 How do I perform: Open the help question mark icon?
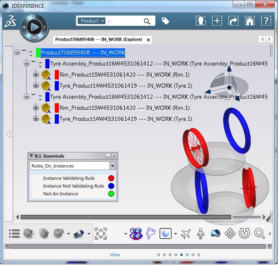coord(266,20)
